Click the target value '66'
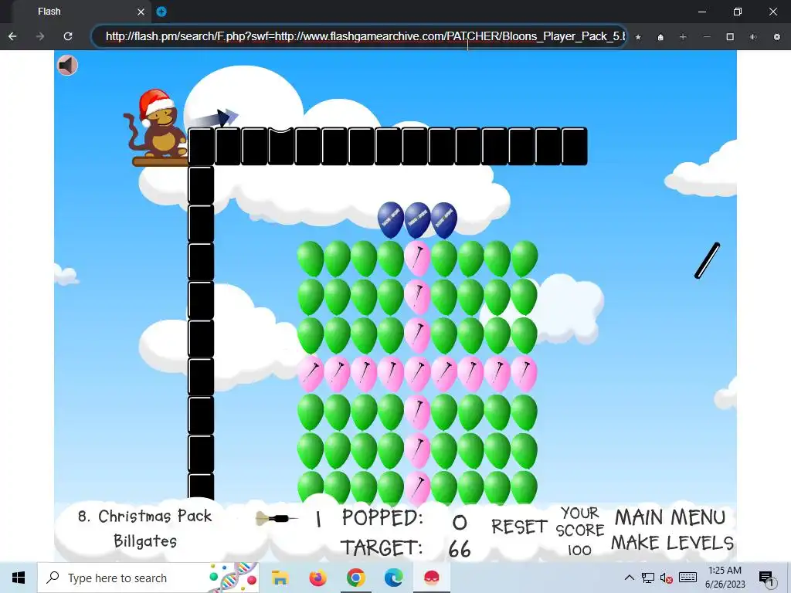Viewport: 791px width, 593px height. pos(460,549)
